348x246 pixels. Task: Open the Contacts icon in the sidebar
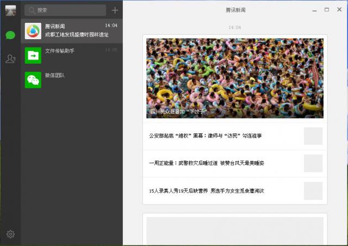[x=10, y=59]
